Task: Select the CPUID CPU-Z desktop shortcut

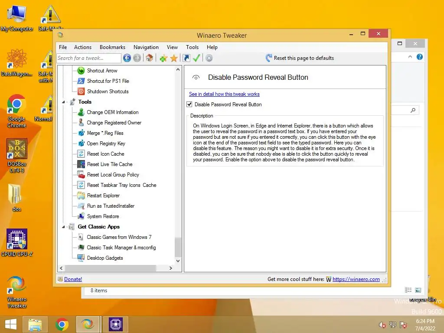Action: tap(17, 243)
